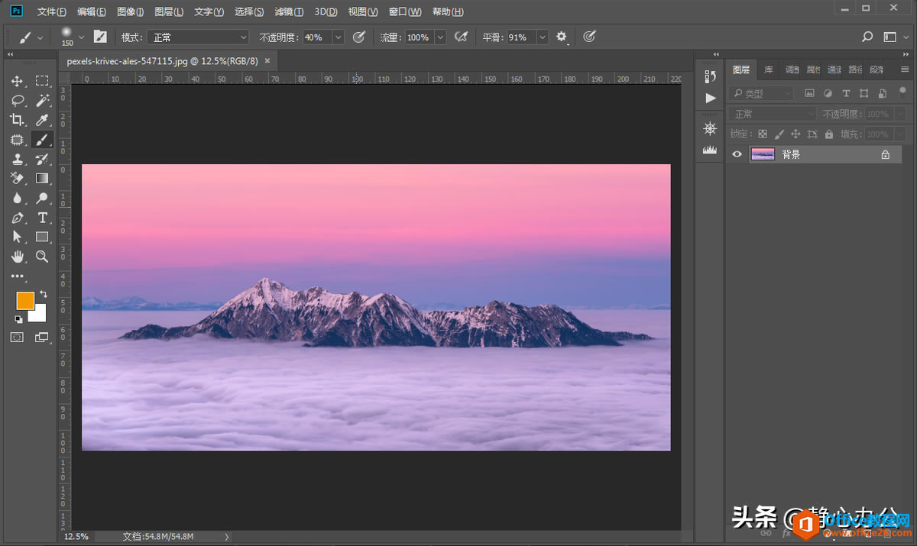This screenshot has height=546, width=917.
Task: Select the Move tool
Action: coord(17,81)
